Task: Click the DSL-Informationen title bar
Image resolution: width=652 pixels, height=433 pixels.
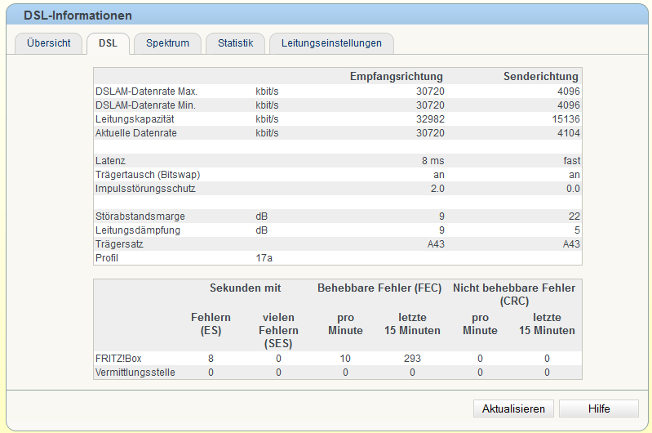Action: click(x=327, y=15)
